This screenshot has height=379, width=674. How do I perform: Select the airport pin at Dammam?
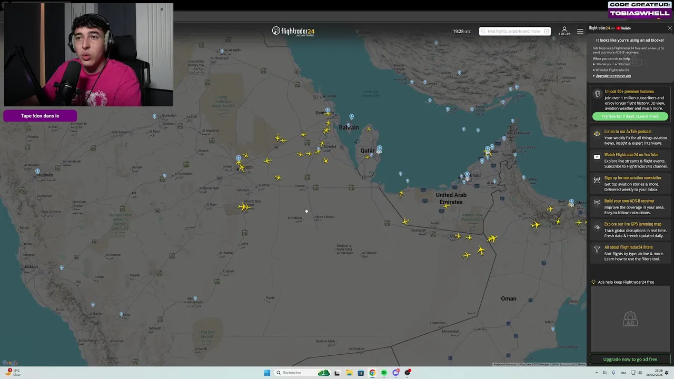[328, 111]
